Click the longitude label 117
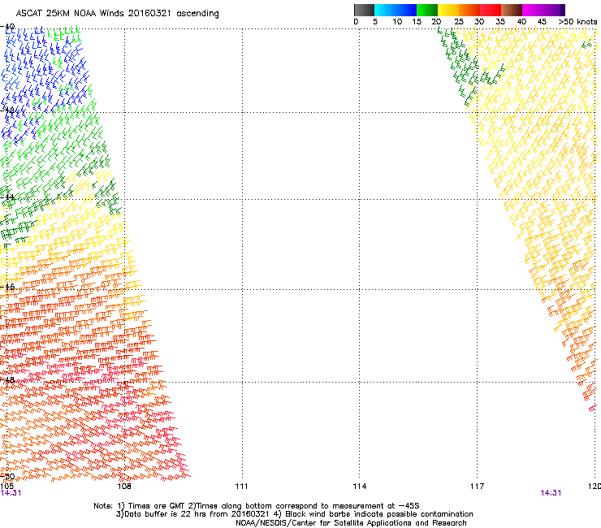 coord(477,487)
